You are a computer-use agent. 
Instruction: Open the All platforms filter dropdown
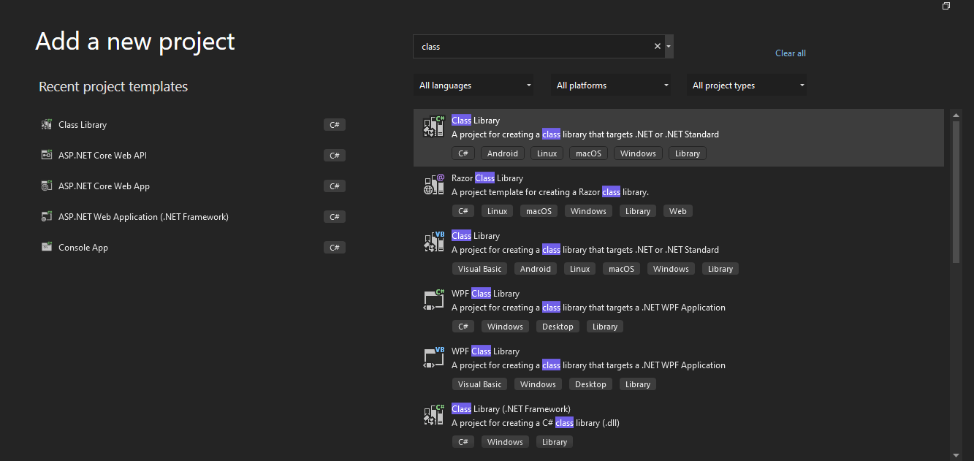click(611, 85)
